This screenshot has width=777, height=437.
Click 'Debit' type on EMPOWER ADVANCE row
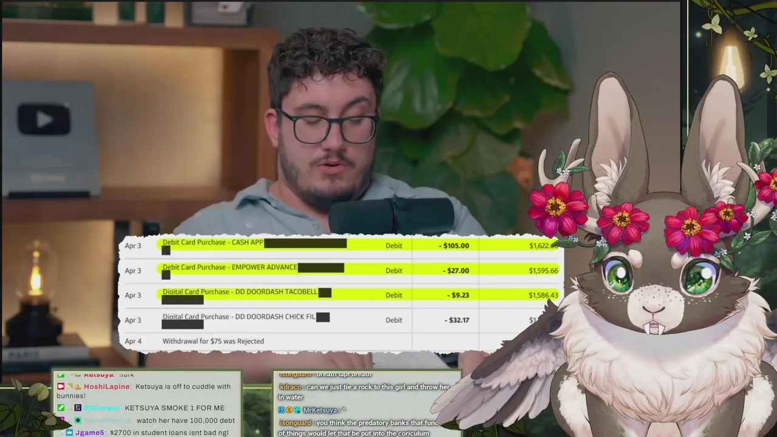pyautogui.click(x=394, y=271)
